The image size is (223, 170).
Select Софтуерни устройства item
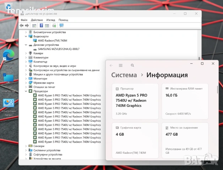click(x=48, y=154)
